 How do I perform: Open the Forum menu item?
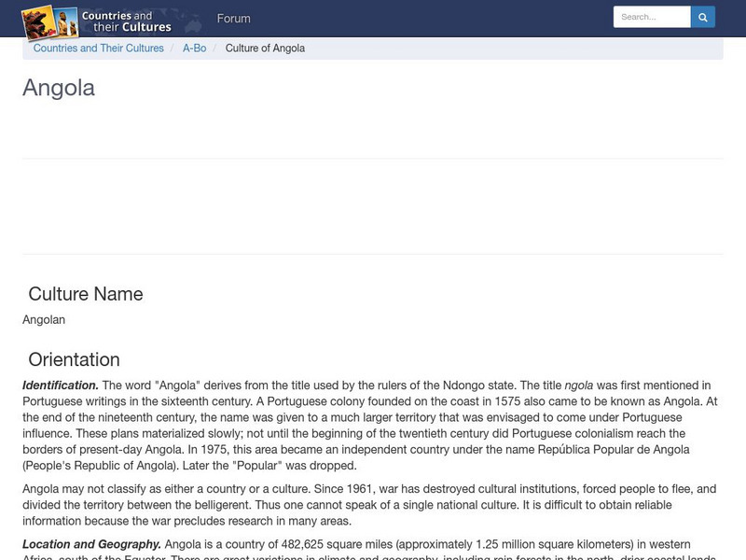tap(234, 19)
